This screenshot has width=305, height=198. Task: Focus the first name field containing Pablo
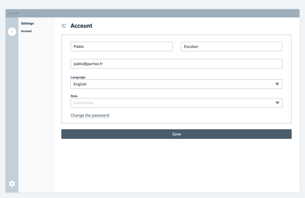point(122,47)
